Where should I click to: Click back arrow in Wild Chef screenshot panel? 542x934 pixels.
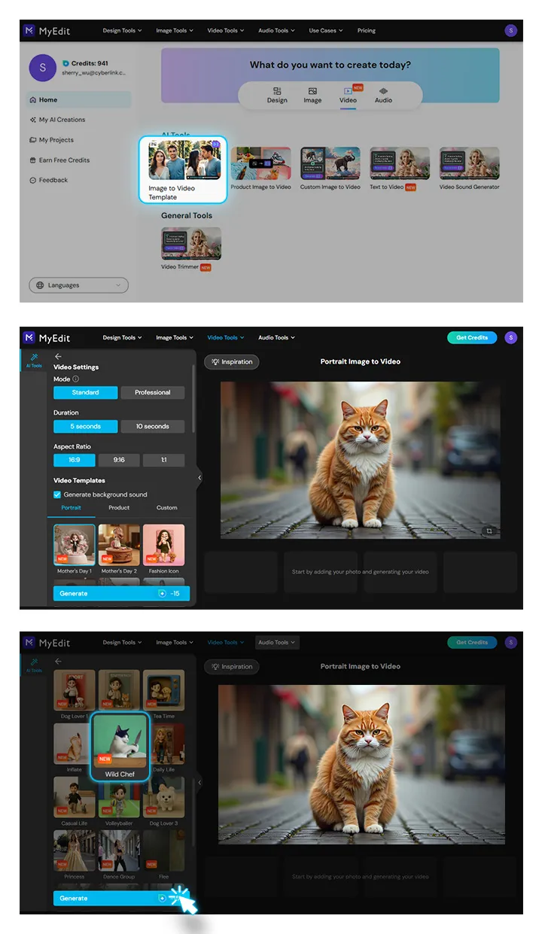coord(58,661)
